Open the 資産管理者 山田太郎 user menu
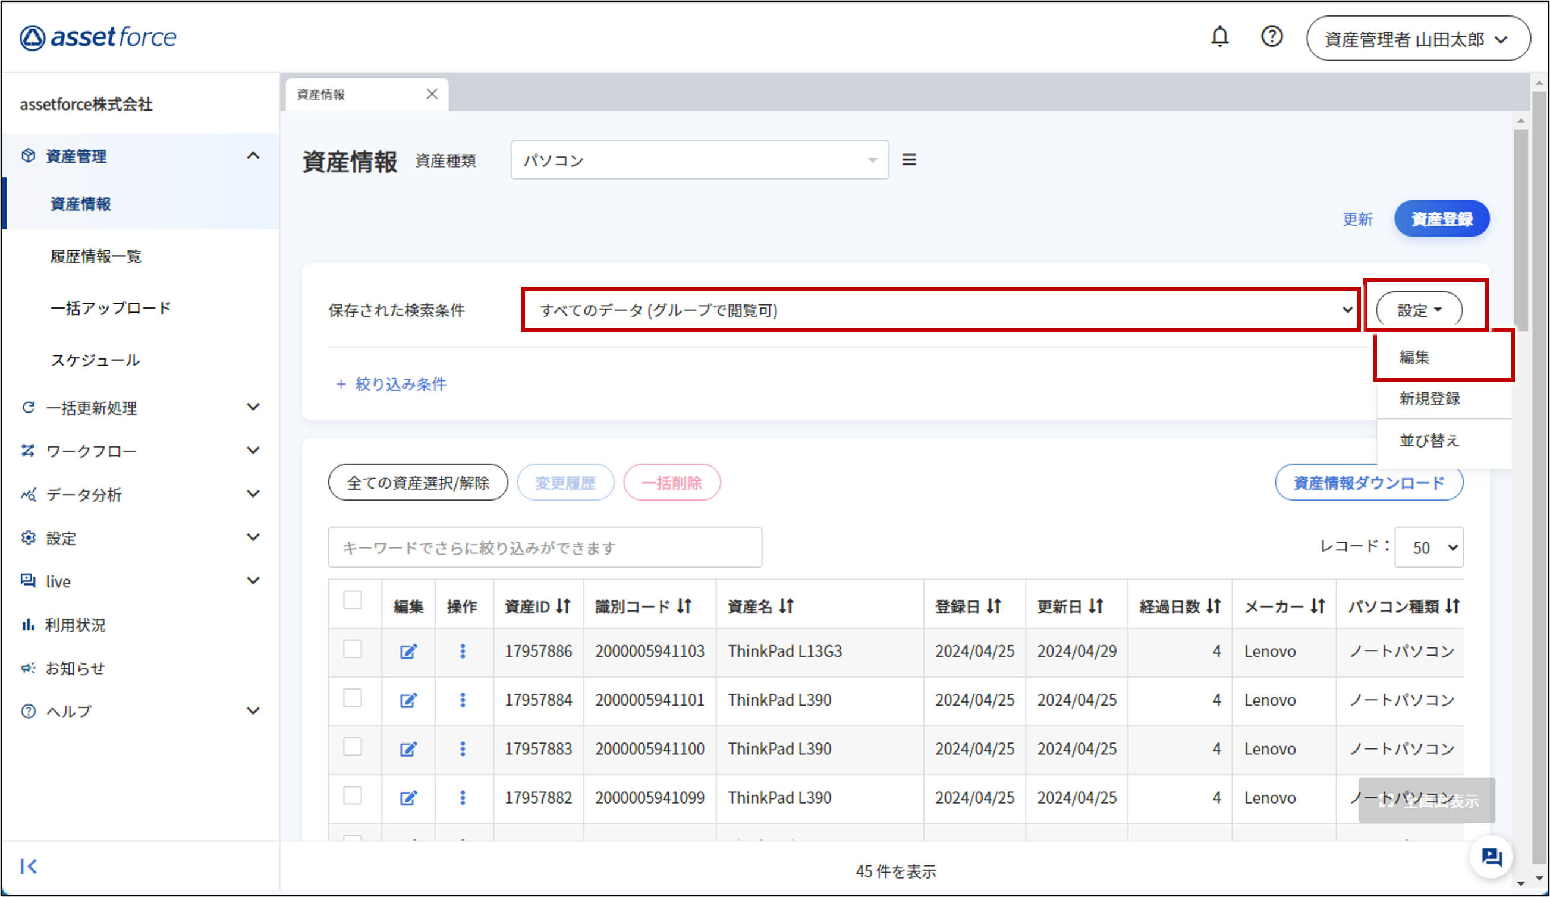This screenshot has height=897, width=1550. coord(1419,39)
